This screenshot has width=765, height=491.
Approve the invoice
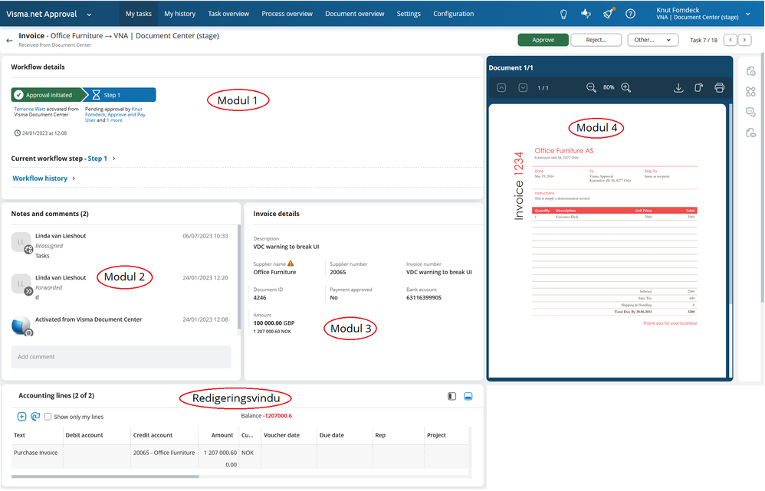543,40
